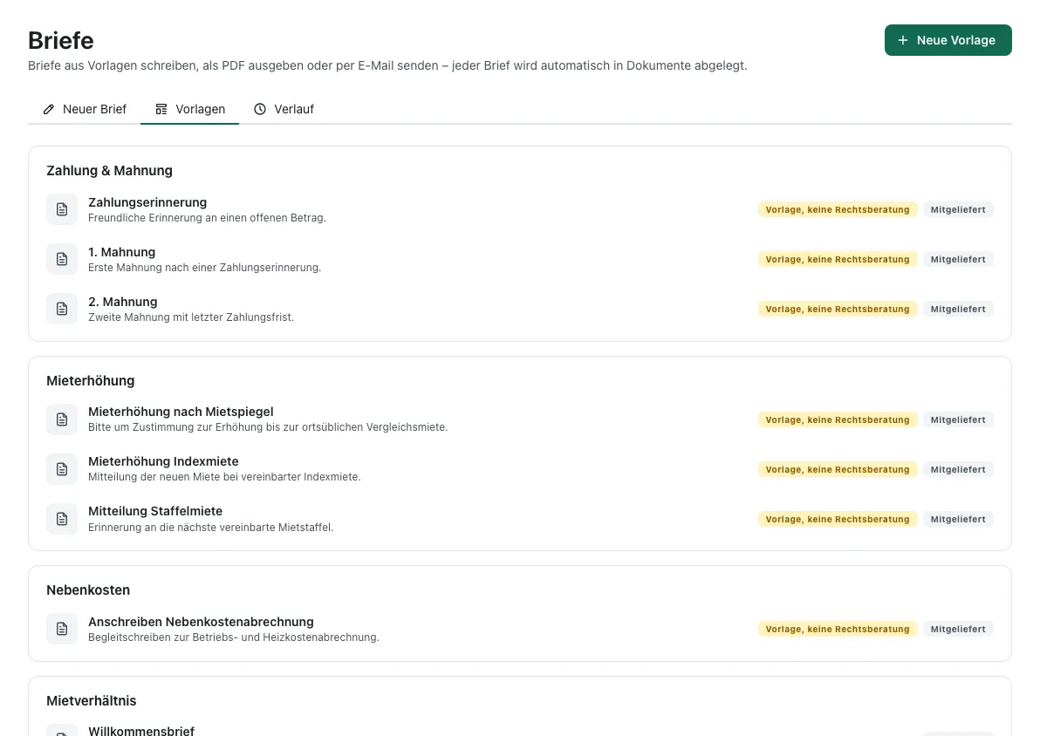Viewport: 1040px width, 736px height.
Task: Open the Willkommensbrief template
Action: click(x=141, y=731)
